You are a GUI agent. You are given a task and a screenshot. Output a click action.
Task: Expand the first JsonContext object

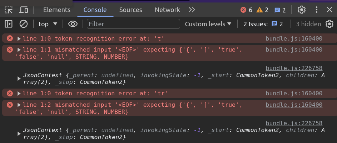(19, 79)
